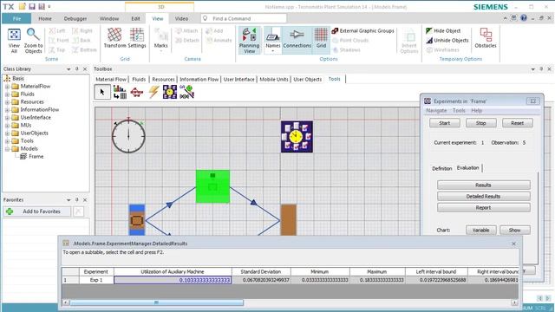This screenshot has height=312, width=555.
Task: Open Navigate menu in Experiments dialog
Action: point(436,111)
